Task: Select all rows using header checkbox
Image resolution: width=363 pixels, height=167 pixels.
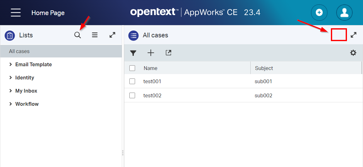Action: pos(132,68)
